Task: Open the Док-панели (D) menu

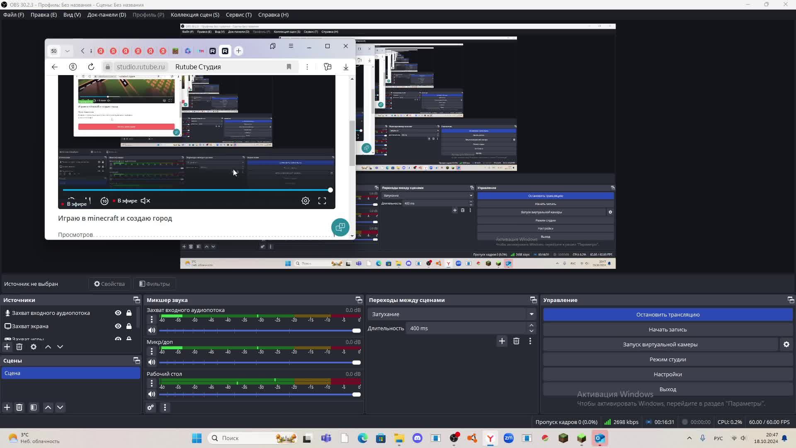Action: [x=107, y=15]
